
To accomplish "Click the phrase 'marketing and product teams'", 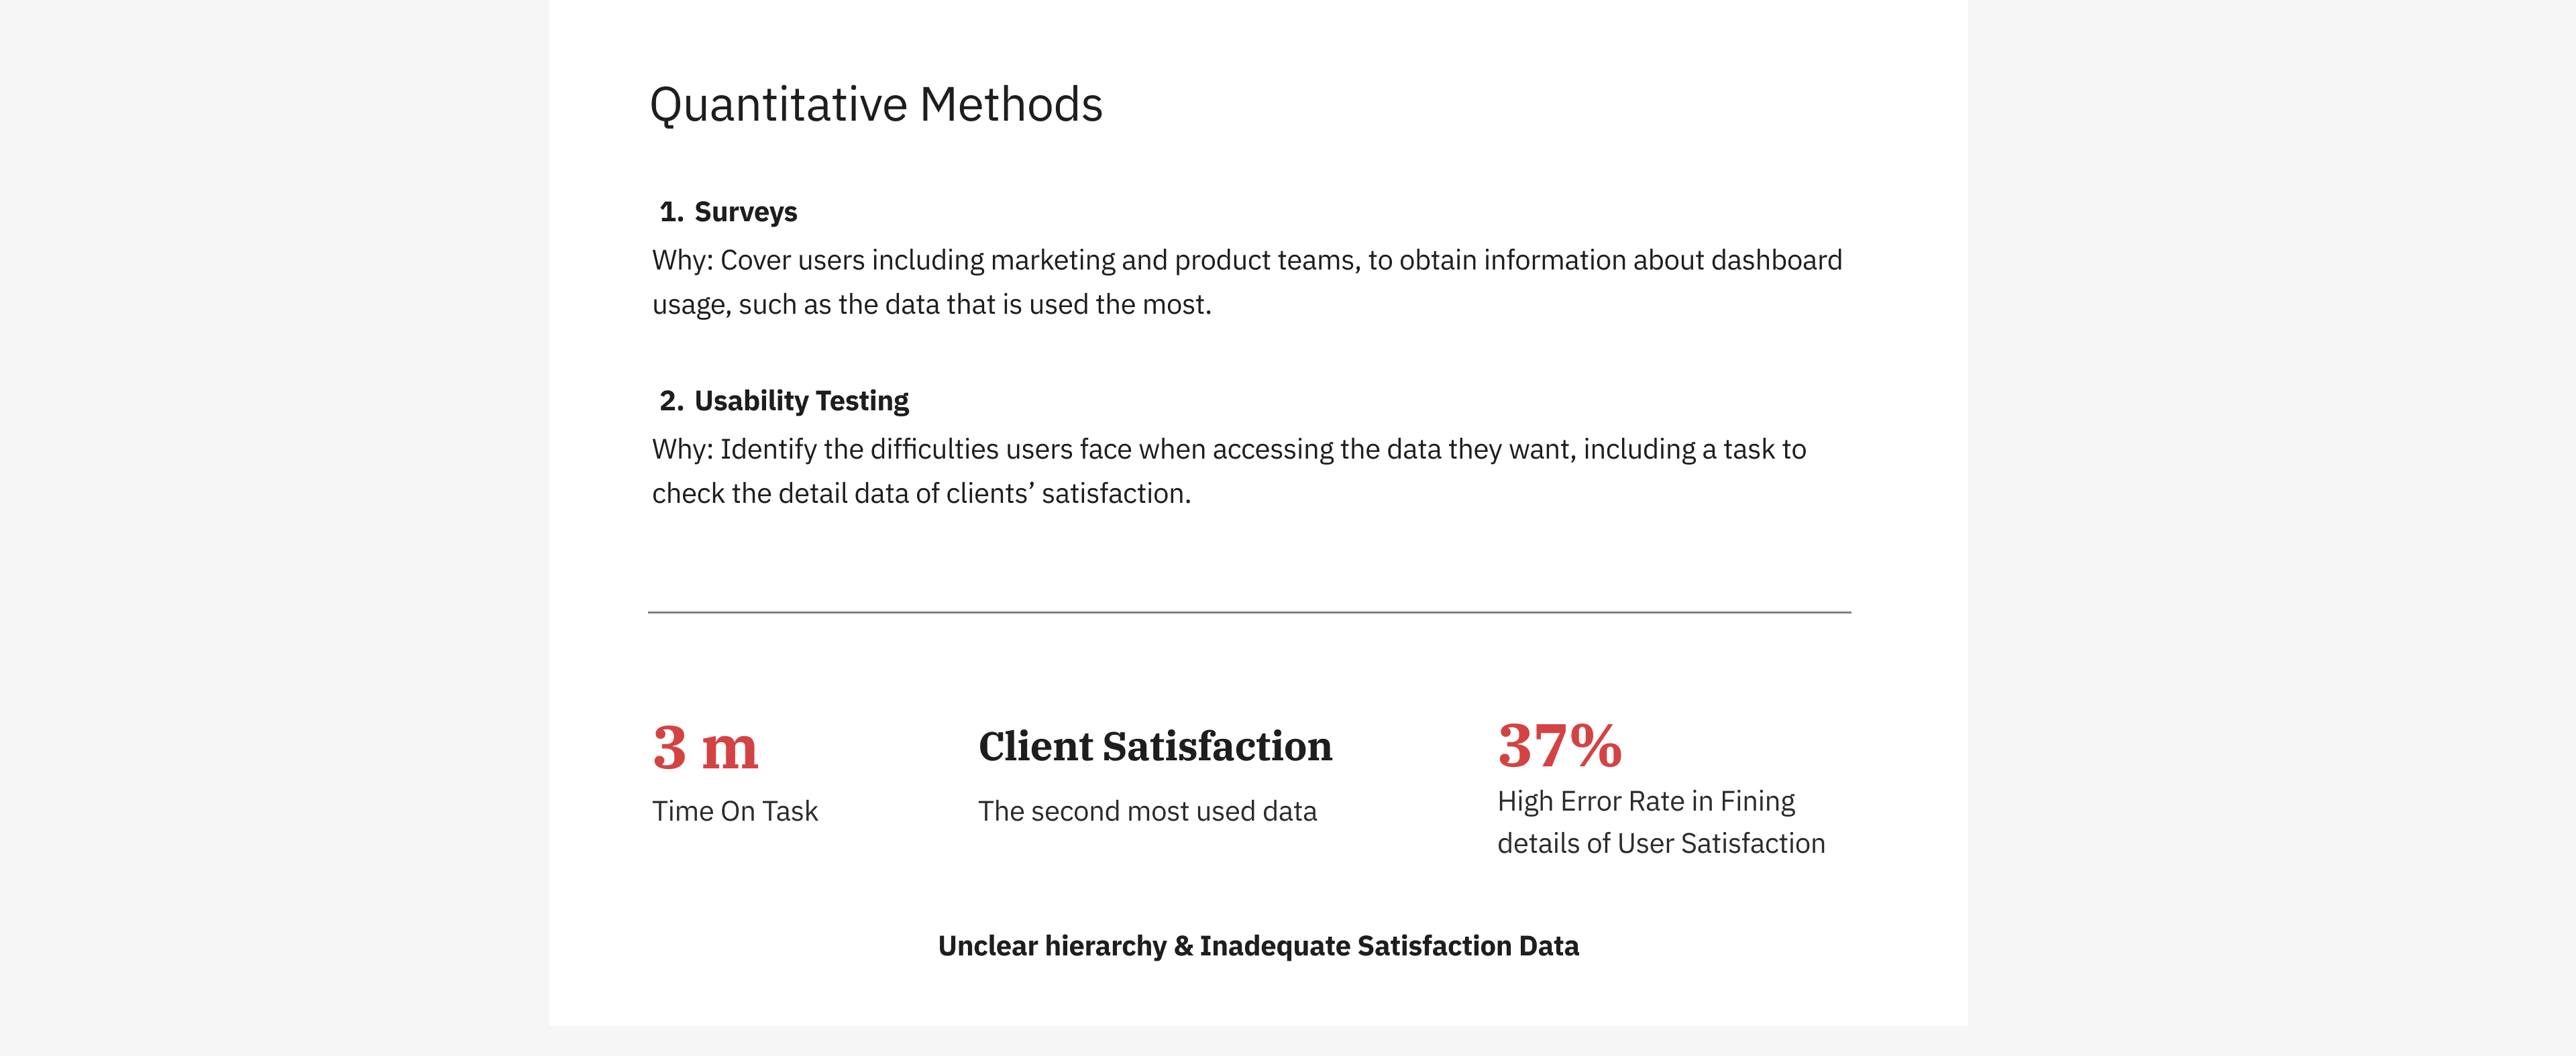I will 1175,259.
